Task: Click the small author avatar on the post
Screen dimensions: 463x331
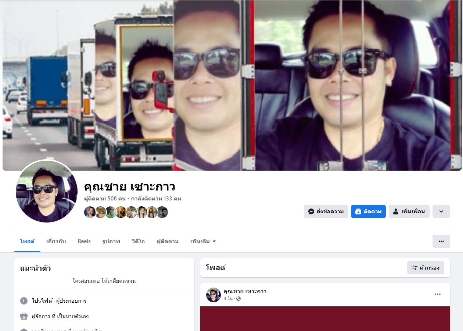Action: pos(213,295)
